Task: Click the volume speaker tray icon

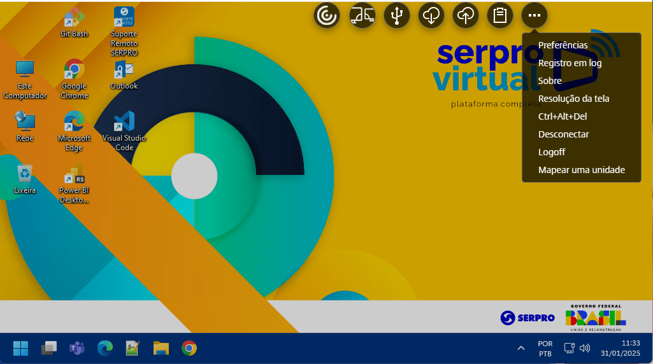Action: [585, 348]
